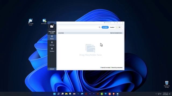Open After Effects from the taskbar
Viewport: 172px width, 96px height.
[x=90, y=94]
